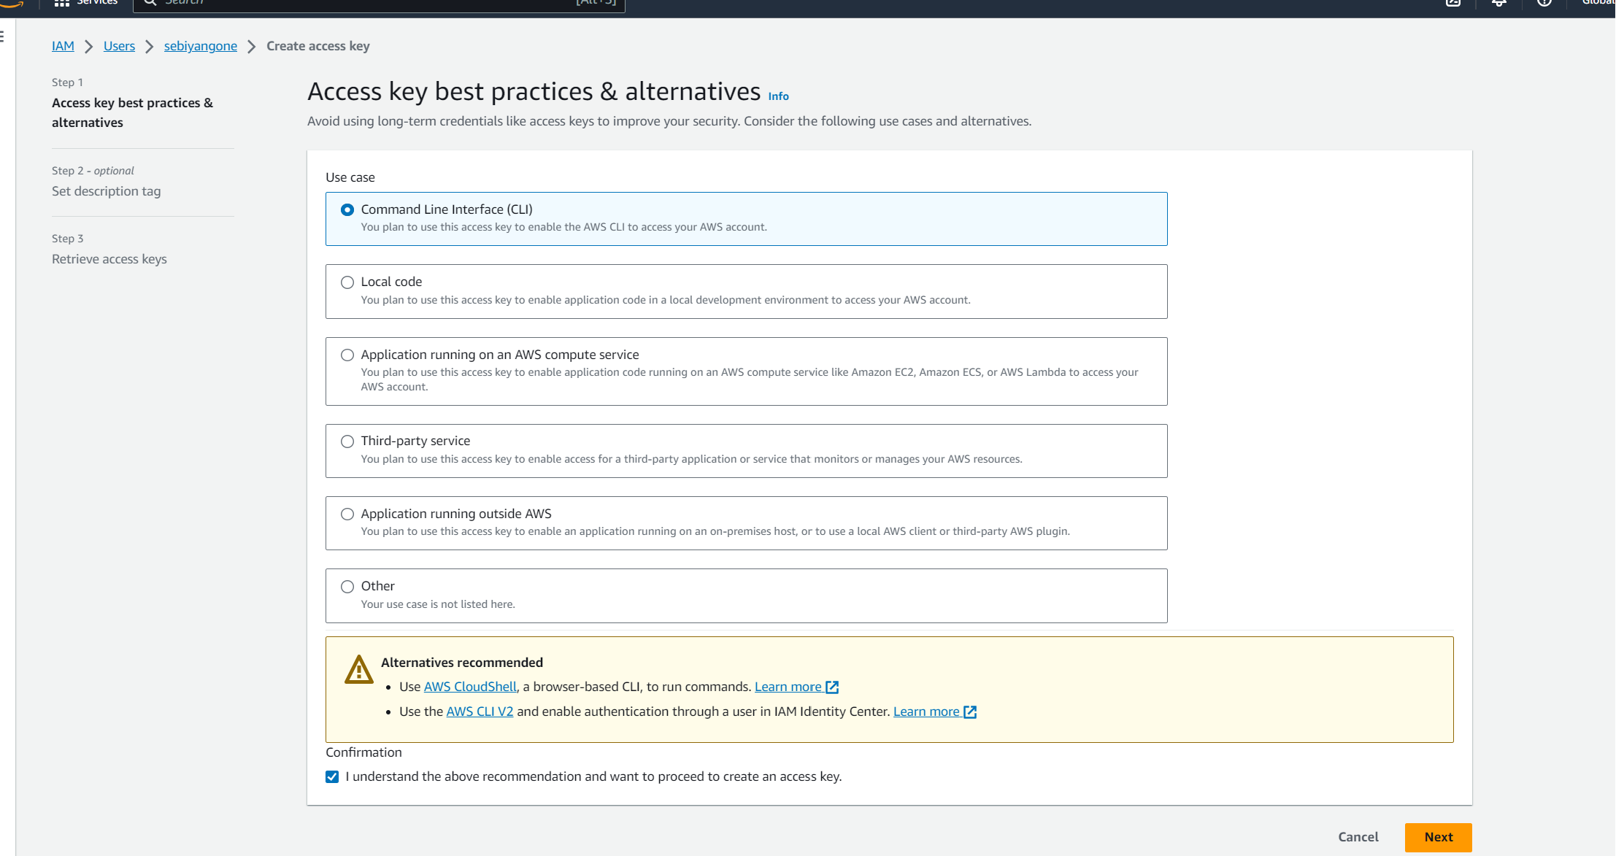Click Set description tag step label

coord(106,191)
